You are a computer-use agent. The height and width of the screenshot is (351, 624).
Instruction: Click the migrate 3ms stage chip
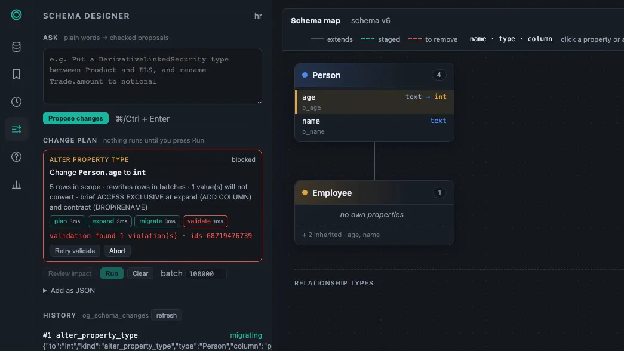157,221
